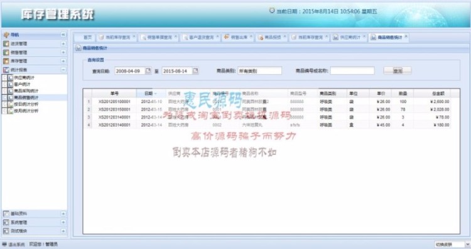Collapse the 导航 navigation panel
Screen dimensions: 471x249
[63, 34]
